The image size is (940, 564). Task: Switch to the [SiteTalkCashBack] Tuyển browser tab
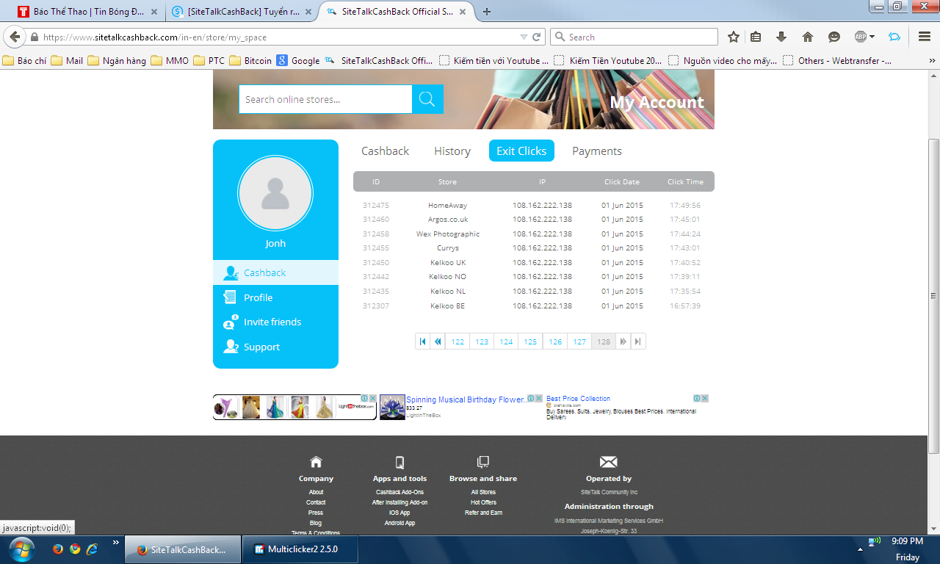coord(242,12)
